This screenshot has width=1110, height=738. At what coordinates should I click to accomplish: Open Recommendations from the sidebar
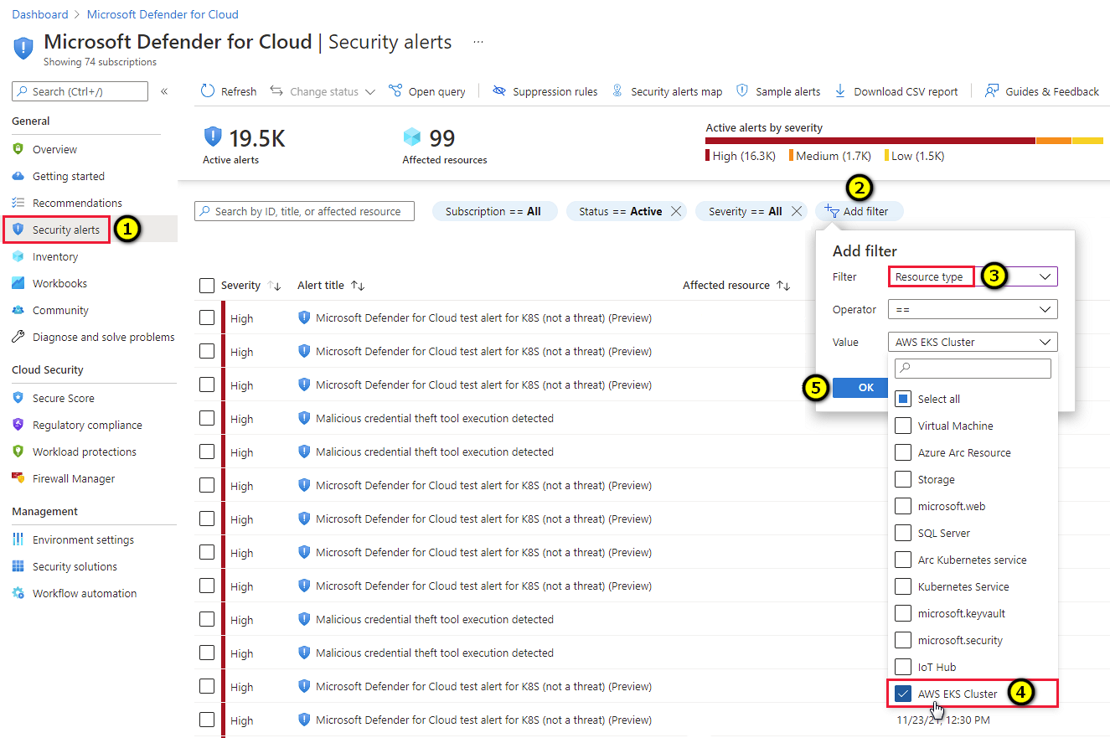pos(77,203)
